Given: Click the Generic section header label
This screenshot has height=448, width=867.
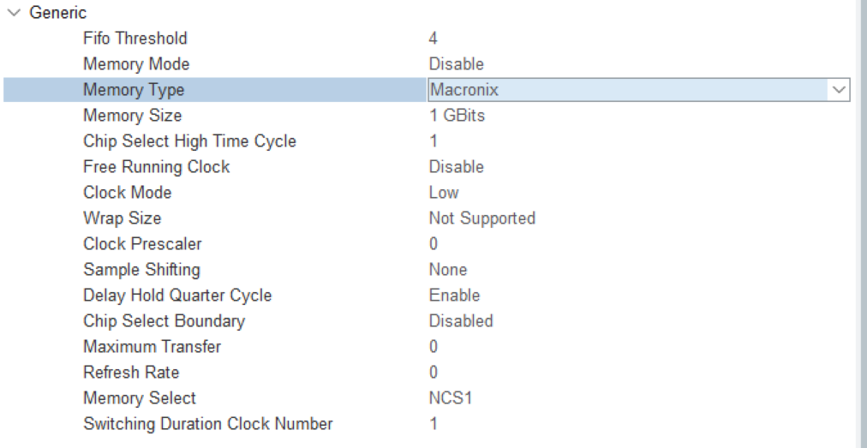Looking at the screenshot, I should tap(57, 13).
